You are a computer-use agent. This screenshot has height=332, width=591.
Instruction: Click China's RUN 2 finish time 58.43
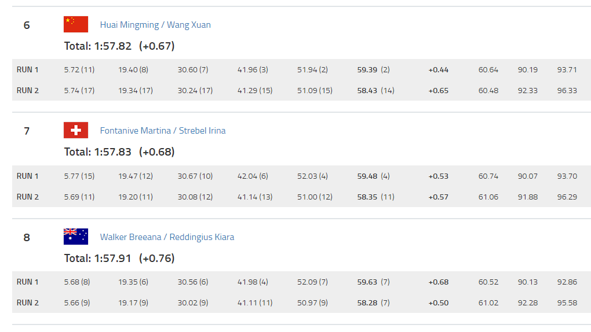tap(367, 91)
